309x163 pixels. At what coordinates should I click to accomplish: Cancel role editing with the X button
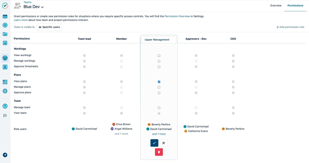tap(163, 143)
